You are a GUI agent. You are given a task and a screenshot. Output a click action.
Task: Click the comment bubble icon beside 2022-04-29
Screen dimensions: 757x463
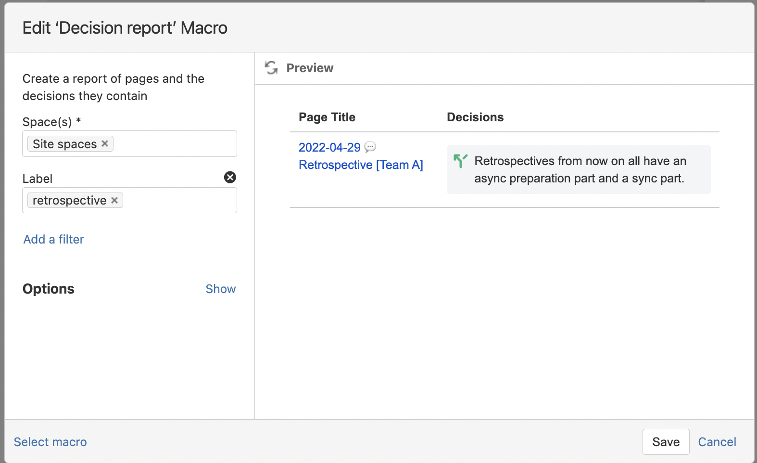370,147
